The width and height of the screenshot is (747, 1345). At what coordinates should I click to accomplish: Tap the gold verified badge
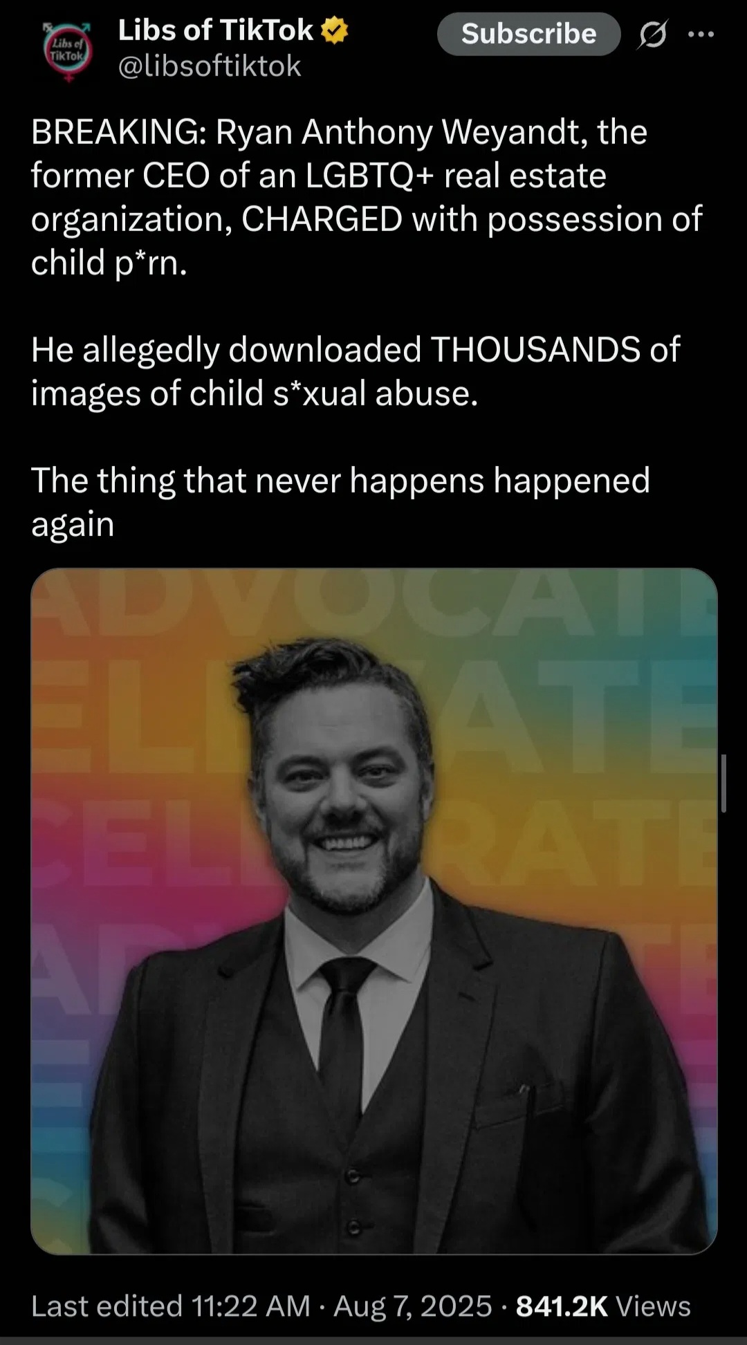(x=335, y=30)
